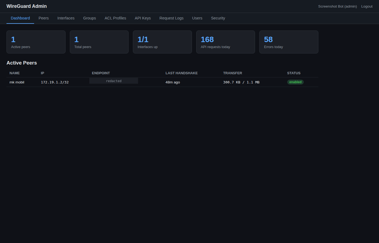The height and width of the screenshot is (243, 379).
Task: Open the Users tab
Action: pyautogui.click(x=197, y=18)
